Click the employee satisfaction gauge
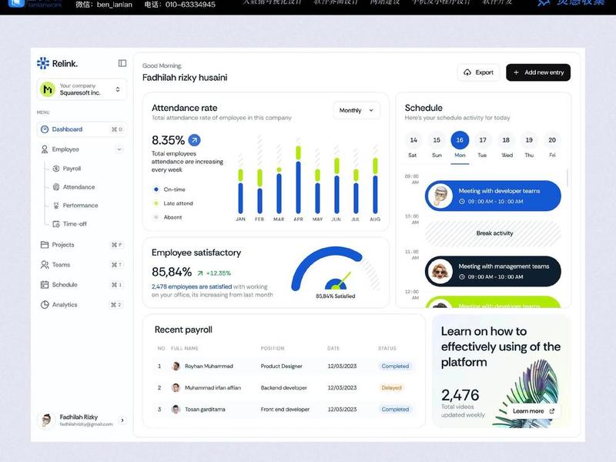 point(335,269)
